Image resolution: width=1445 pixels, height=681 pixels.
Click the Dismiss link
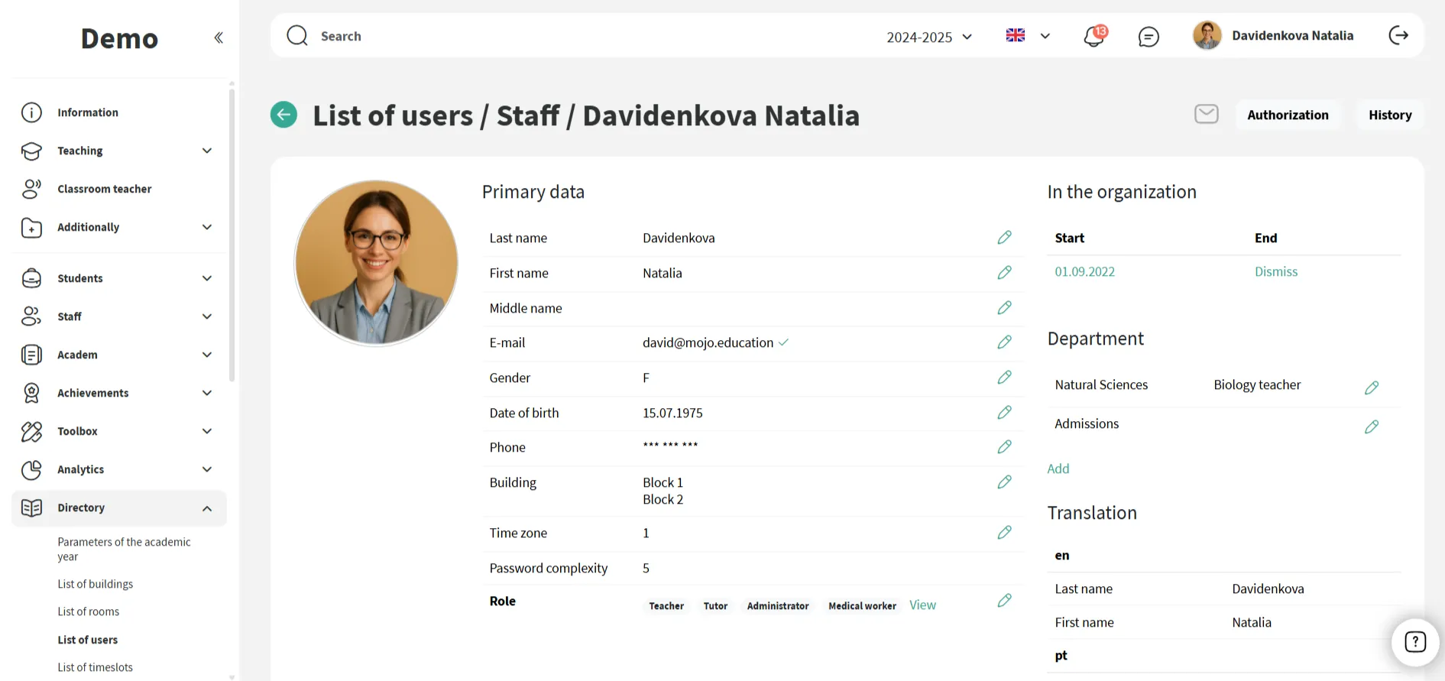pyautogui.click(x=1275, y=272)
